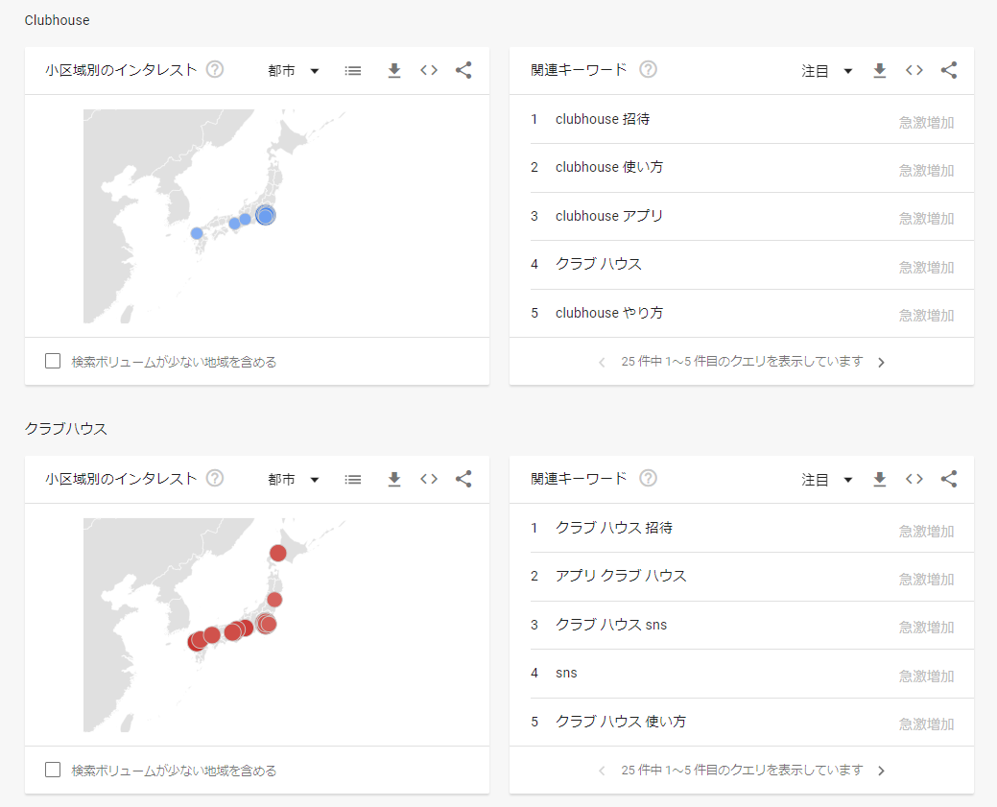Screen dimensions: 997x807
Task: Click the northernmost red dot on the クラブハウス map
Action: (x=278, y=554)
